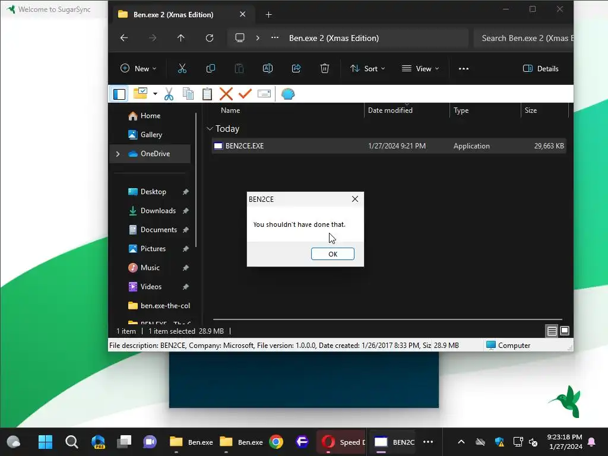Open the New item dropdown
608x456 pixels.
pos(138,69)
